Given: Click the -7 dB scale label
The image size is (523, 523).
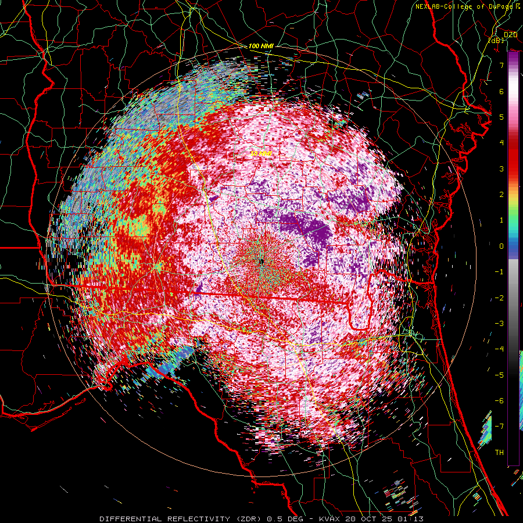Looking at the screenshot, I should 499,427.
